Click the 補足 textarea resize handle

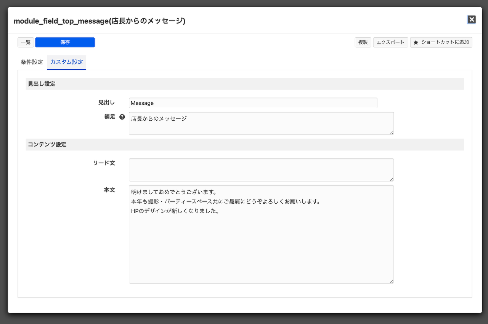[392, 132]
